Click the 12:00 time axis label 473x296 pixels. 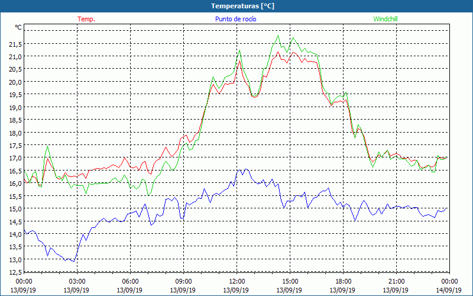point(237,282)
